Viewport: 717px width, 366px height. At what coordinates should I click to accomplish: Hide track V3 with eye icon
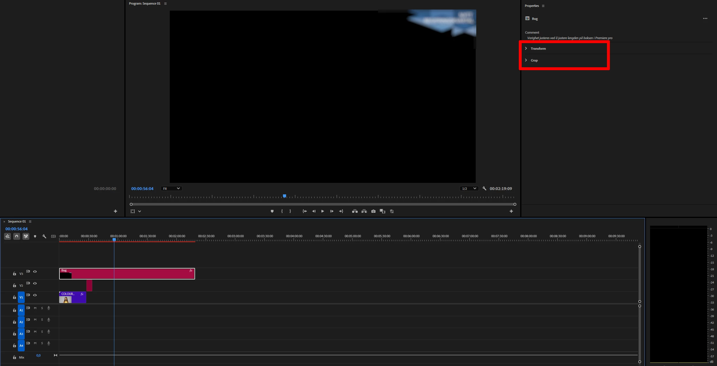coord(35,271)
